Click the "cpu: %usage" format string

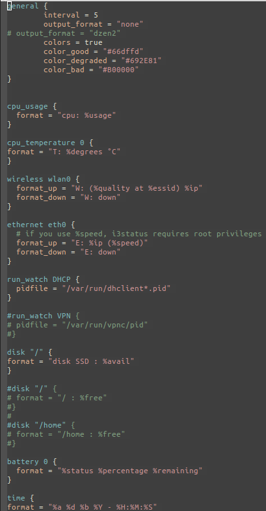(x=87, y=115)
